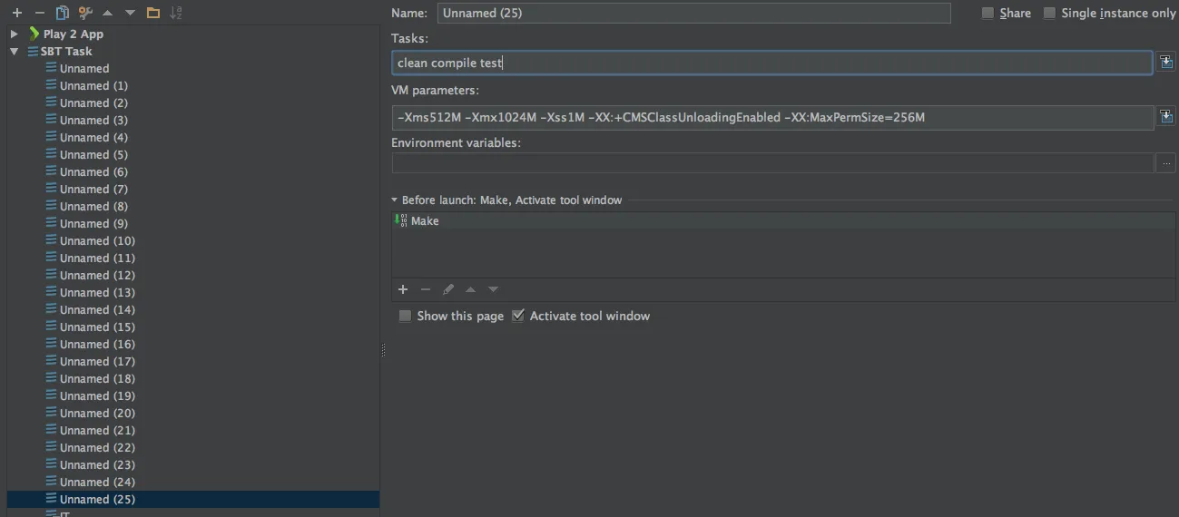Toggle Single instance only checkbox
Viewport: 1179px width, 517px height.
pos(1049,13)
